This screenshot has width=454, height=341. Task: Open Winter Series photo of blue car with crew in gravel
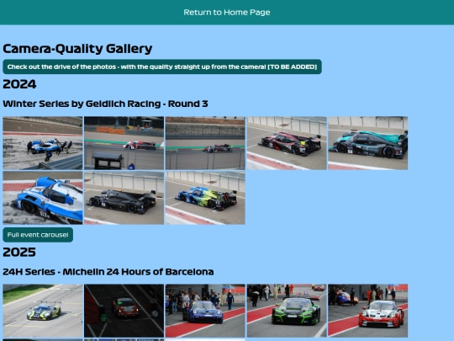(x=43, y=143)
